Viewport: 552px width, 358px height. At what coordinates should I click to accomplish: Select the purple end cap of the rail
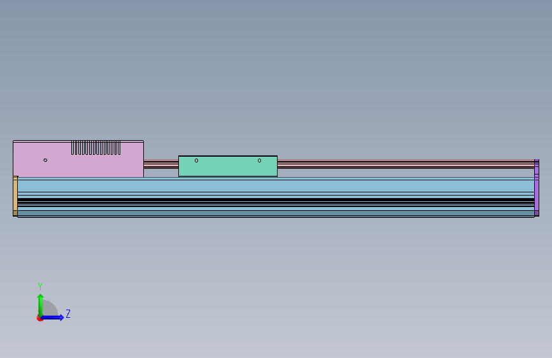click(x=537, y=188)
